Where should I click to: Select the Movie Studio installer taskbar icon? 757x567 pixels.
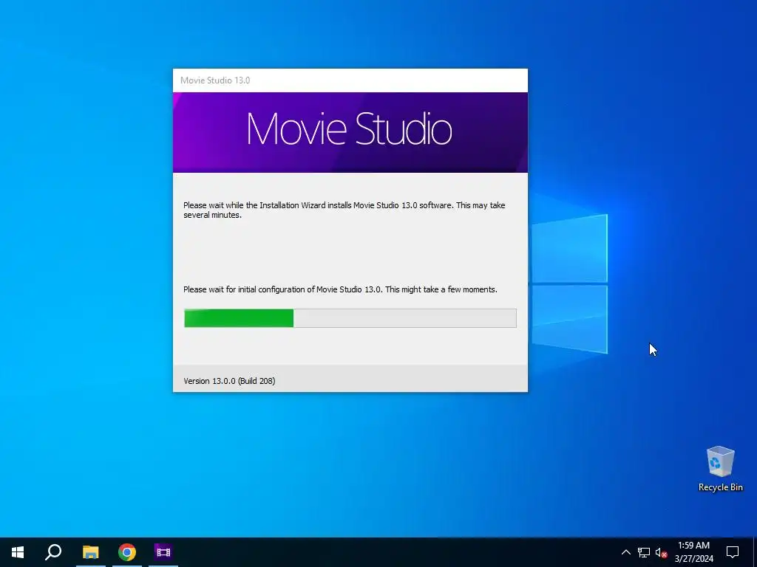pos(163,552)
